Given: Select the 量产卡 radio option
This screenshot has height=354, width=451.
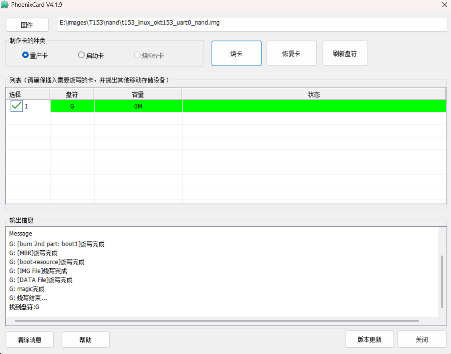Looking at the screenshot, I should click(25, 55).
